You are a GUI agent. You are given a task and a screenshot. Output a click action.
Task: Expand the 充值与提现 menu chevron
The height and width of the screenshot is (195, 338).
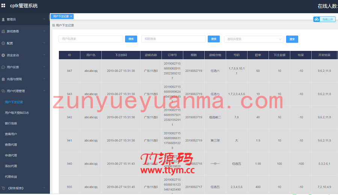point(44,79)
